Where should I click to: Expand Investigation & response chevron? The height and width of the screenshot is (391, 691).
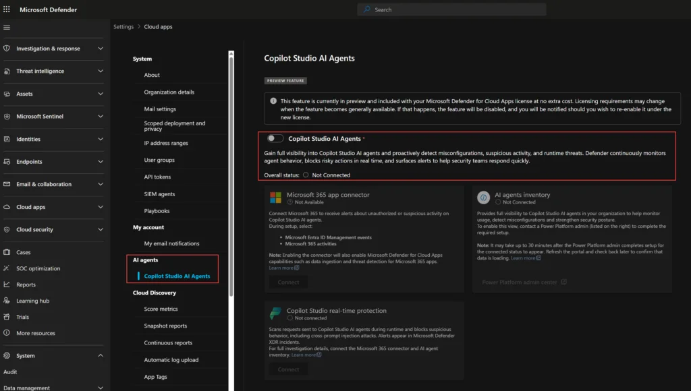101,49
